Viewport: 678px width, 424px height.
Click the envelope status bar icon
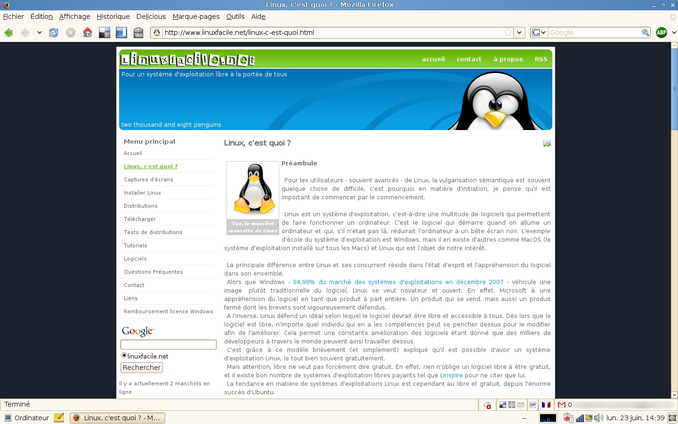[521, 405]
